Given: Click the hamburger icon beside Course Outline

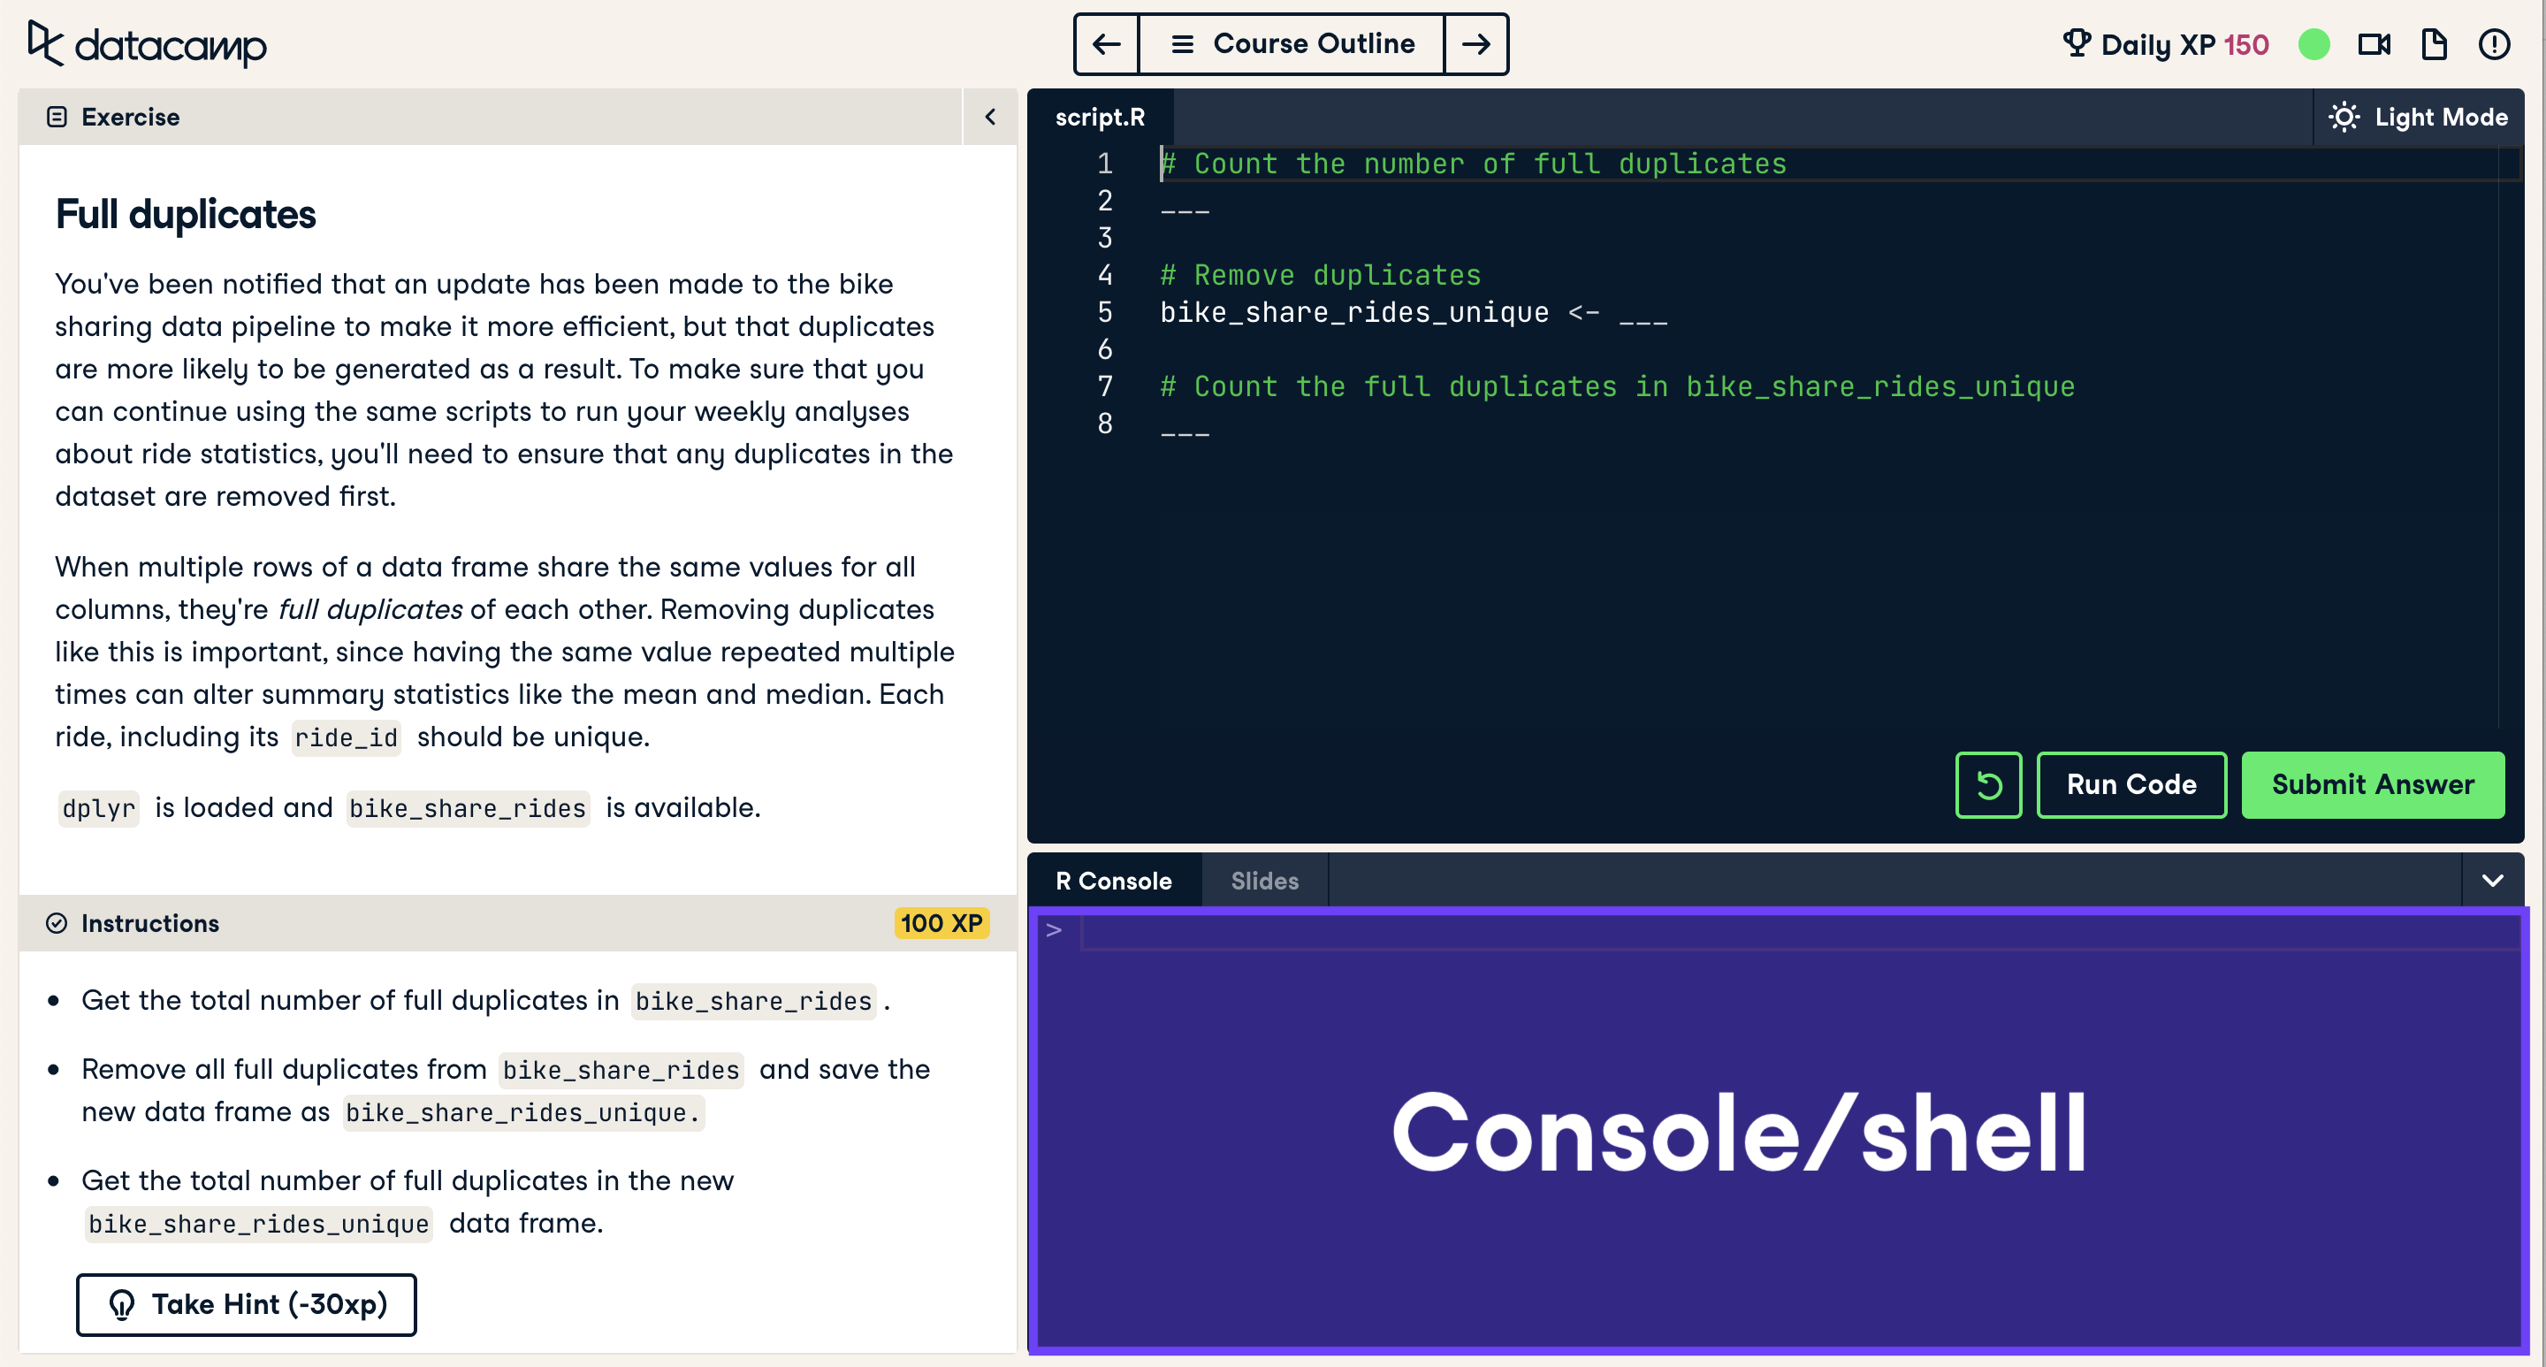Looking at the screenshot, I should pyautogui.click(x=1182, y=44).
